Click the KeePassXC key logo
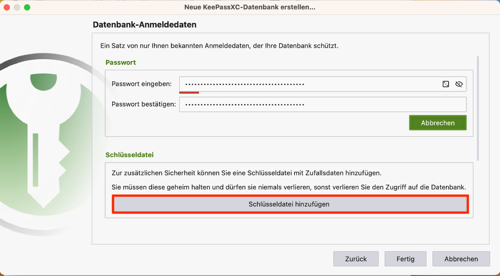Screen dimensions: 500x276 pos(44,138)
